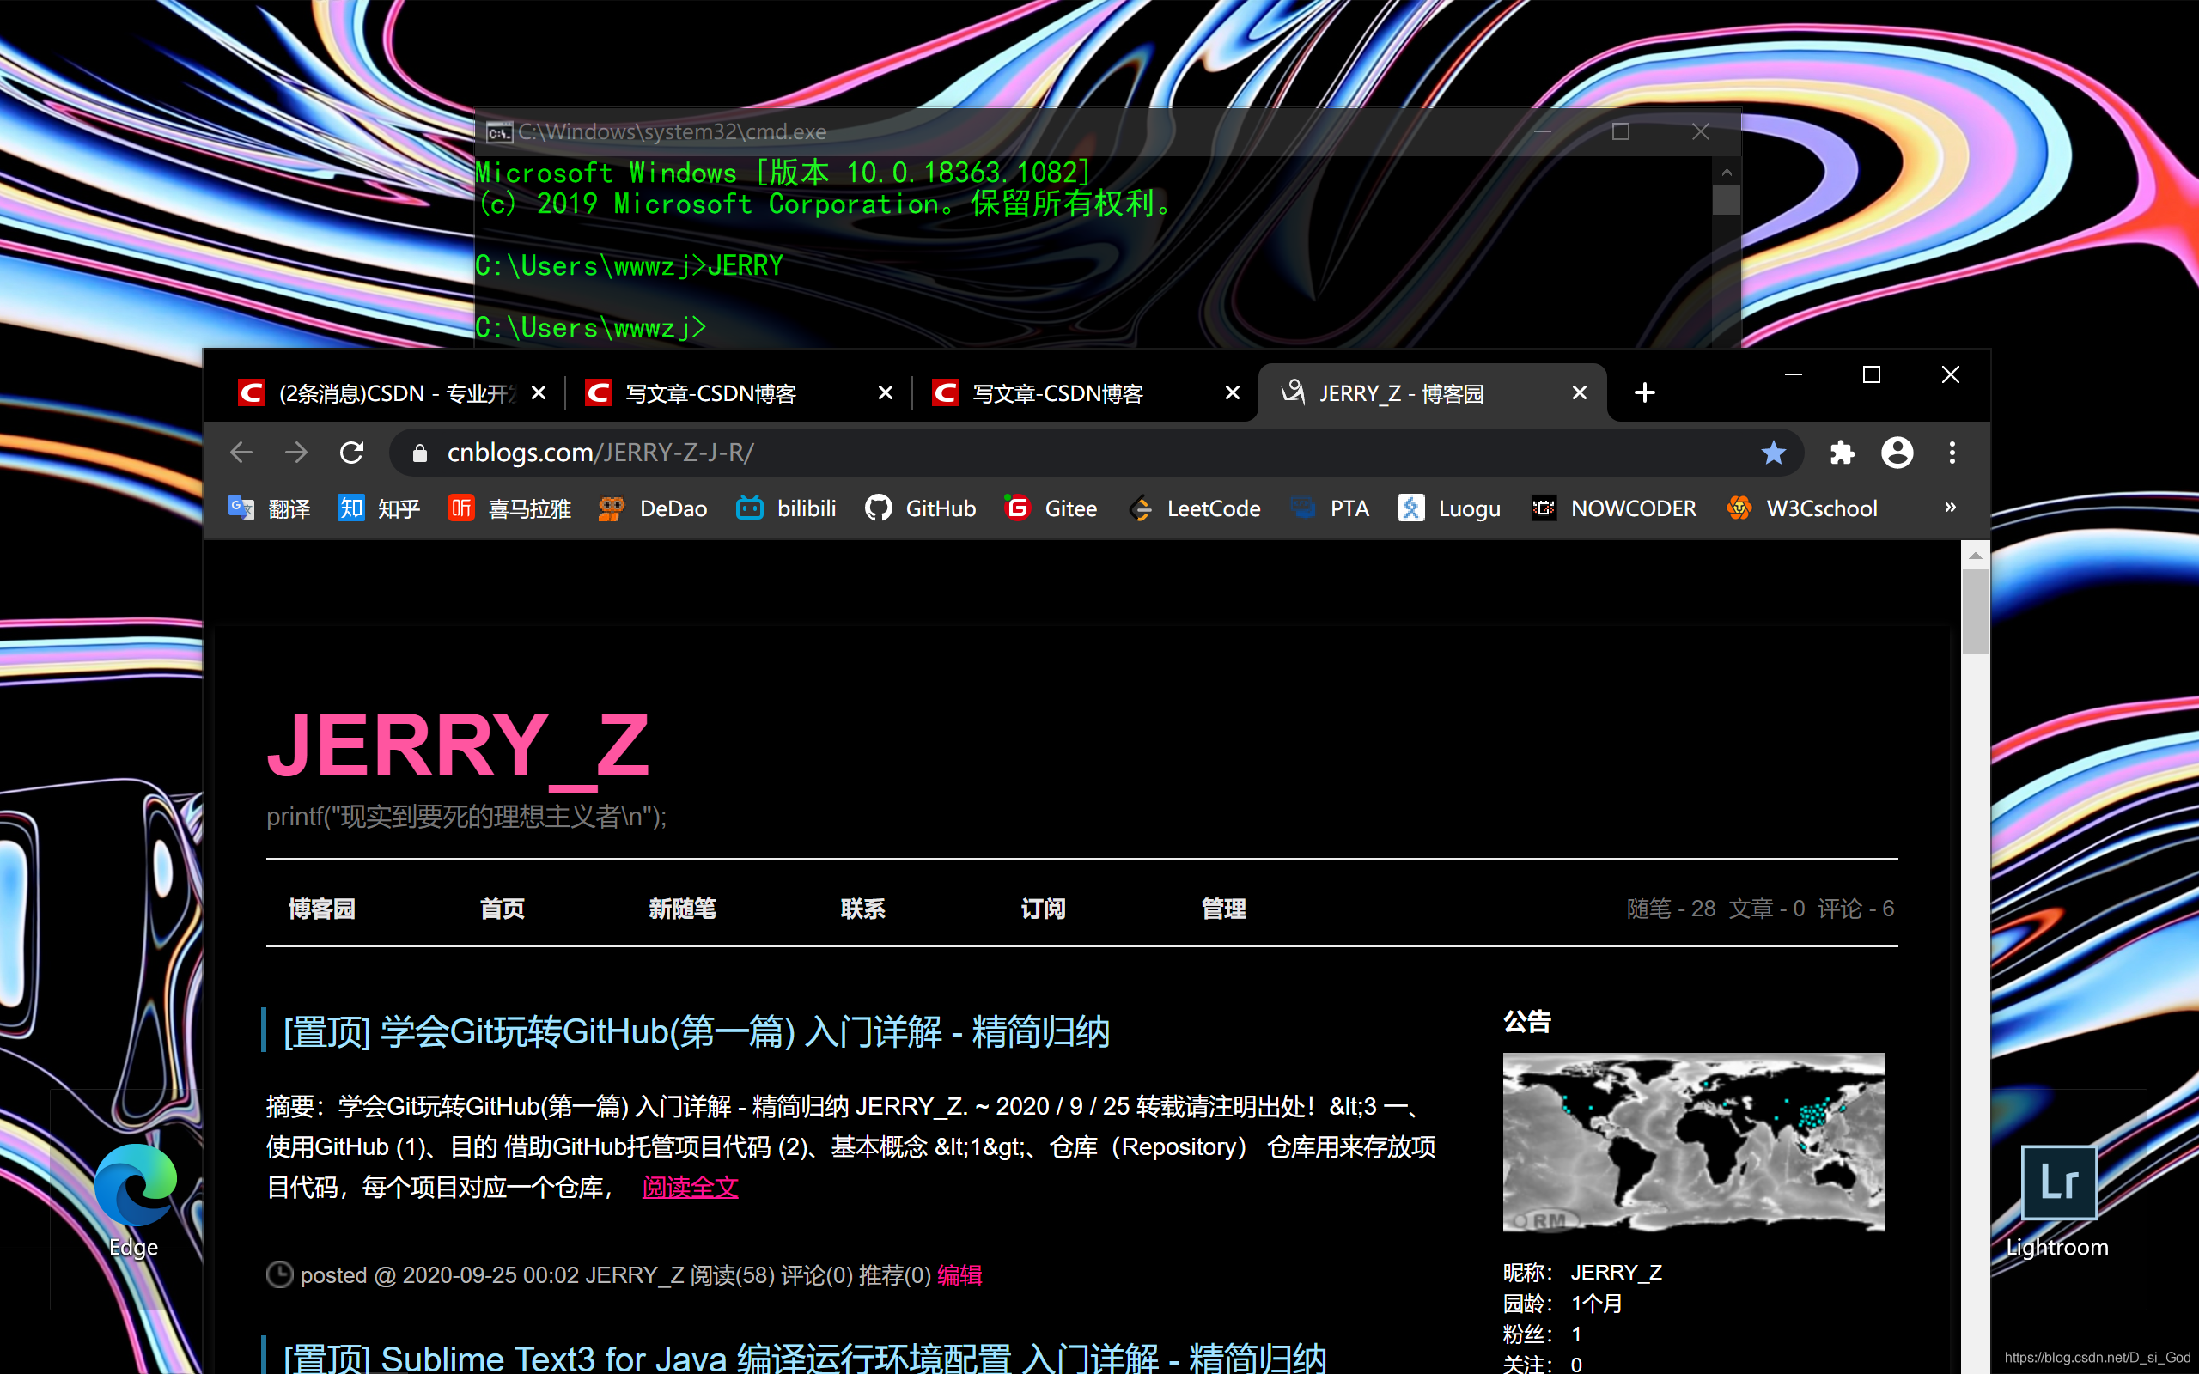Open the Gitee bookmark
This screenshot has height=1374, width=2199.
click(1051, 508)
